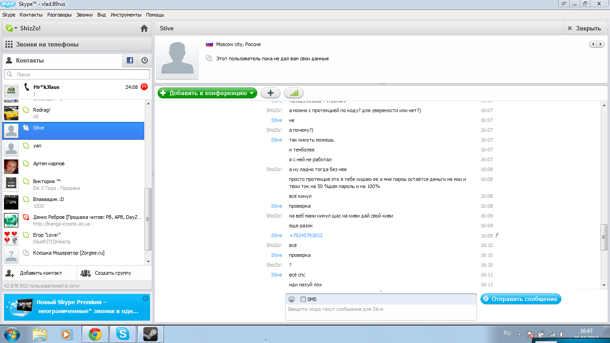This screenshot has width=610, height=343.
Task: Click Закрыть to close conversation
Action: (585, 28)
